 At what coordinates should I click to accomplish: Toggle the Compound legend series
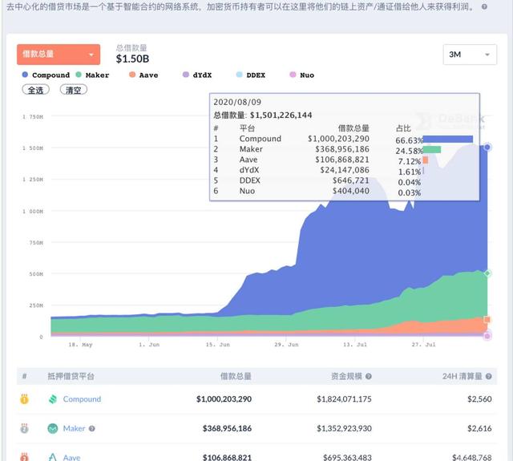46,75
